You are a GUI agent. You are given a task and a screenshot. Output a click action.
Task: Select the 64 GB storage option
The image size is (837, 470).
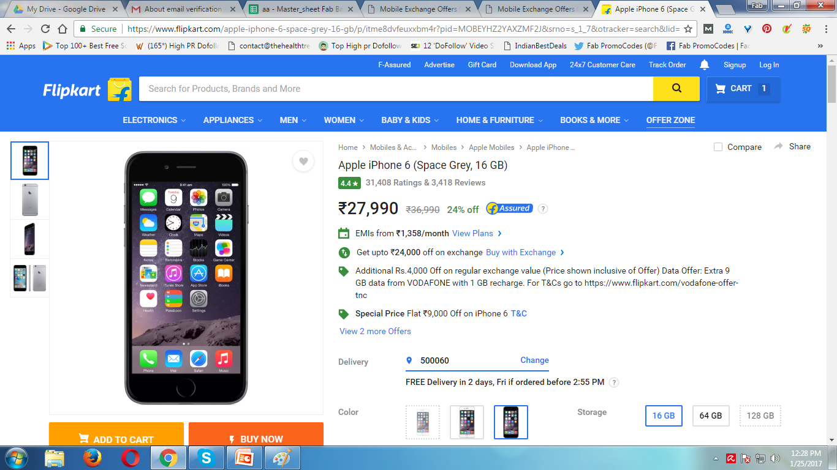711,416
